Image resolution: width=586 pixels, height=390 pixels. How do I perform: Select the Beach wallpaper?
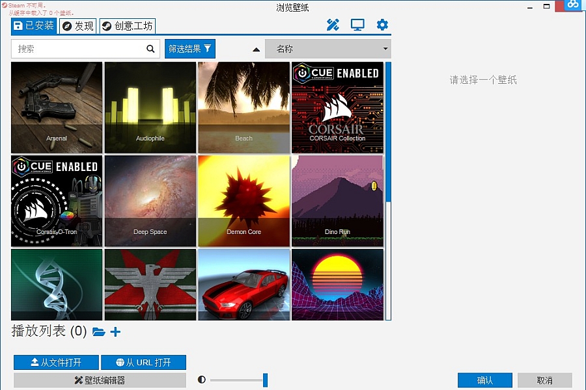click(244, 107)
